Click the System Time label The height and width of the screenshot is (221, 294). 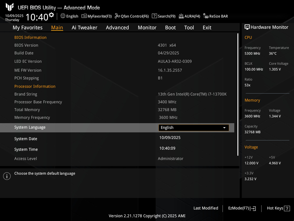(x=26, y=150)
